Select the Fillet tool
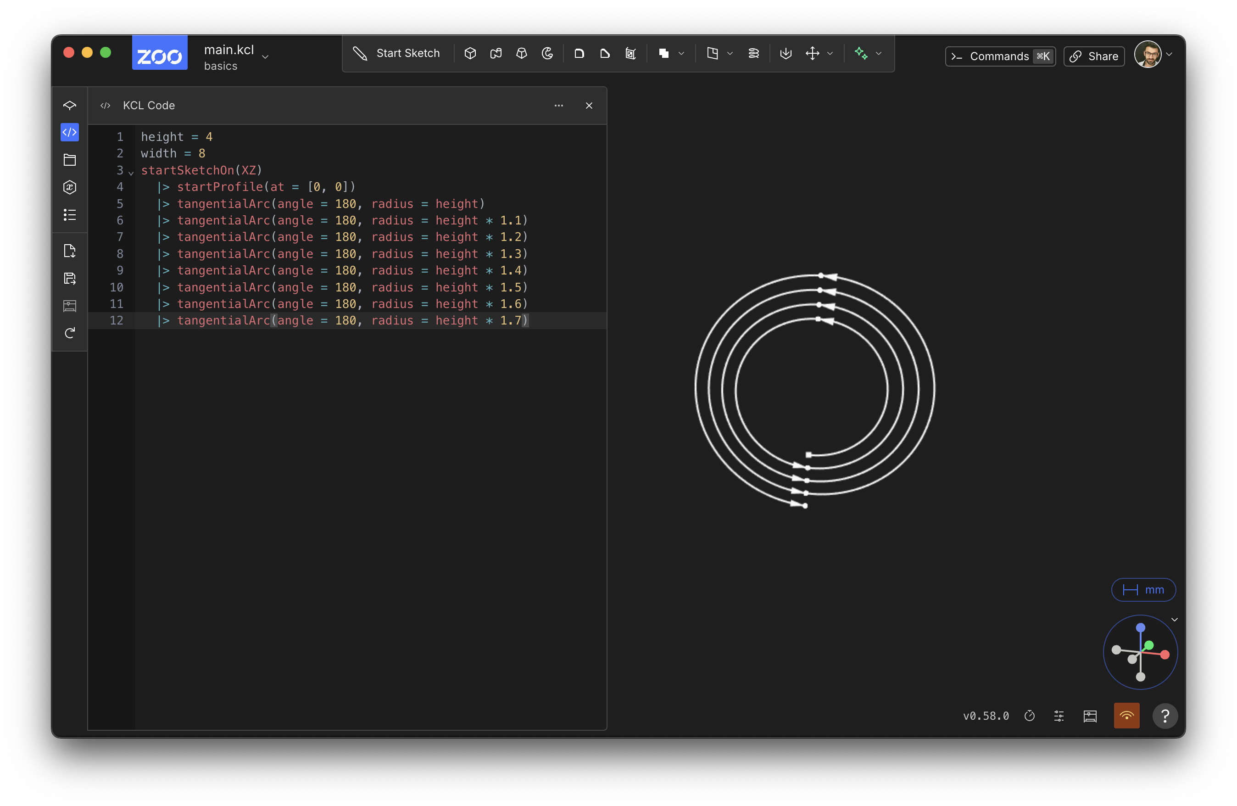Viewport: 1237px width, 806px height. click(579, 53)
